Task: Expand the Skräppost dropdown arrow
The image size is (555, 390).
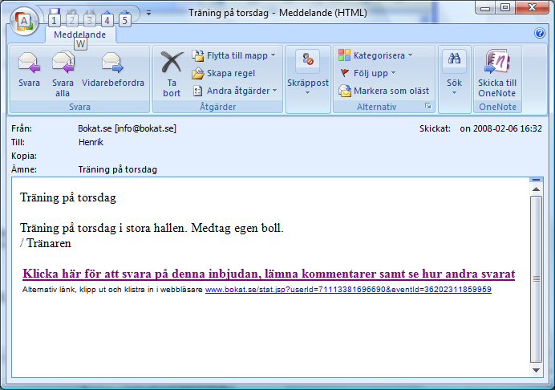Action: (x=308, y=93)
